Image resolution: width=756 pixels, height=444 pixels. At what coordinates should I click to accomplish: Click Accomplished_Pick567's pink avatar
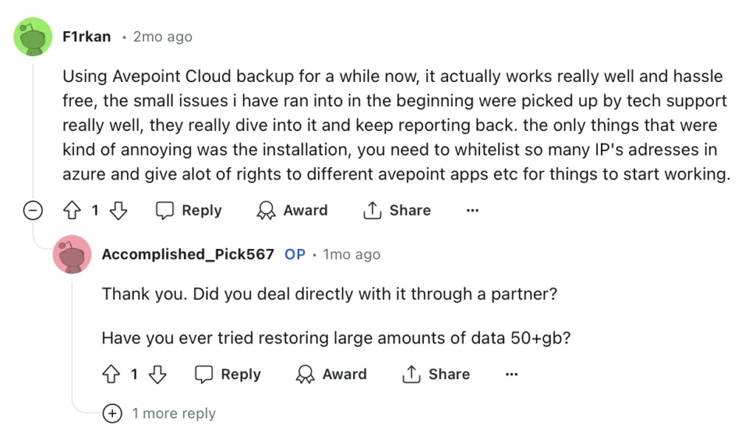[72, 254]
